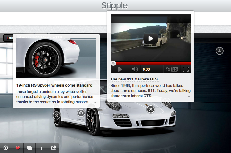Enter fullscreen mode on the video
Viewport: 231px width, 153px height.
point(186,69)
